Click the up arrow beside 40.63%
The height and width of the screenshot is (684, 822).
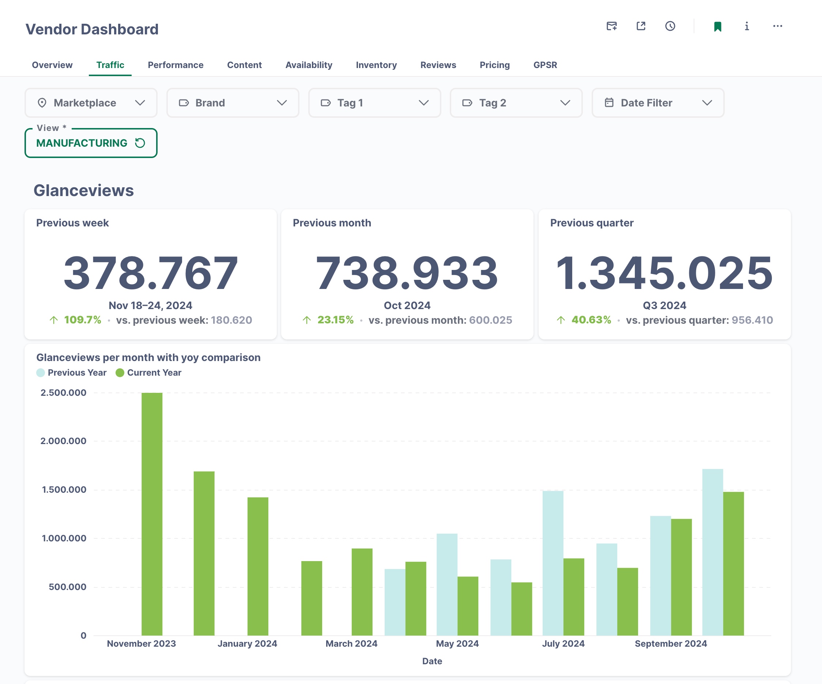tap(561, 320)
